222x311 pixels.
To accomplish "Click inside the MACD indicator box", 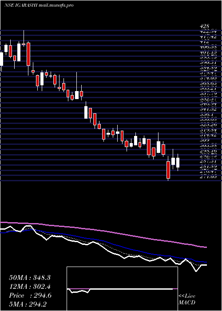I will [122, 289].
